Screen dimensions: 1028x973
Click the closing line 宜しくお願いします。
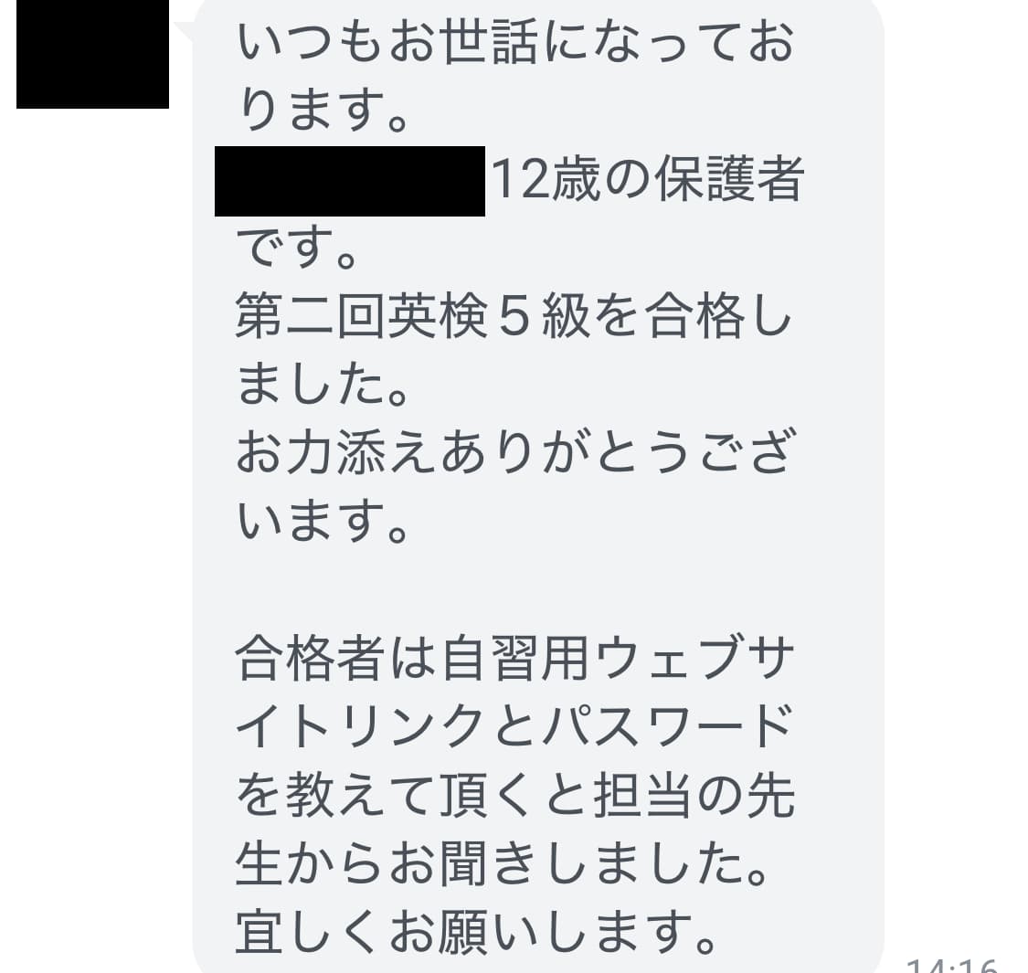tap(476, 932)
